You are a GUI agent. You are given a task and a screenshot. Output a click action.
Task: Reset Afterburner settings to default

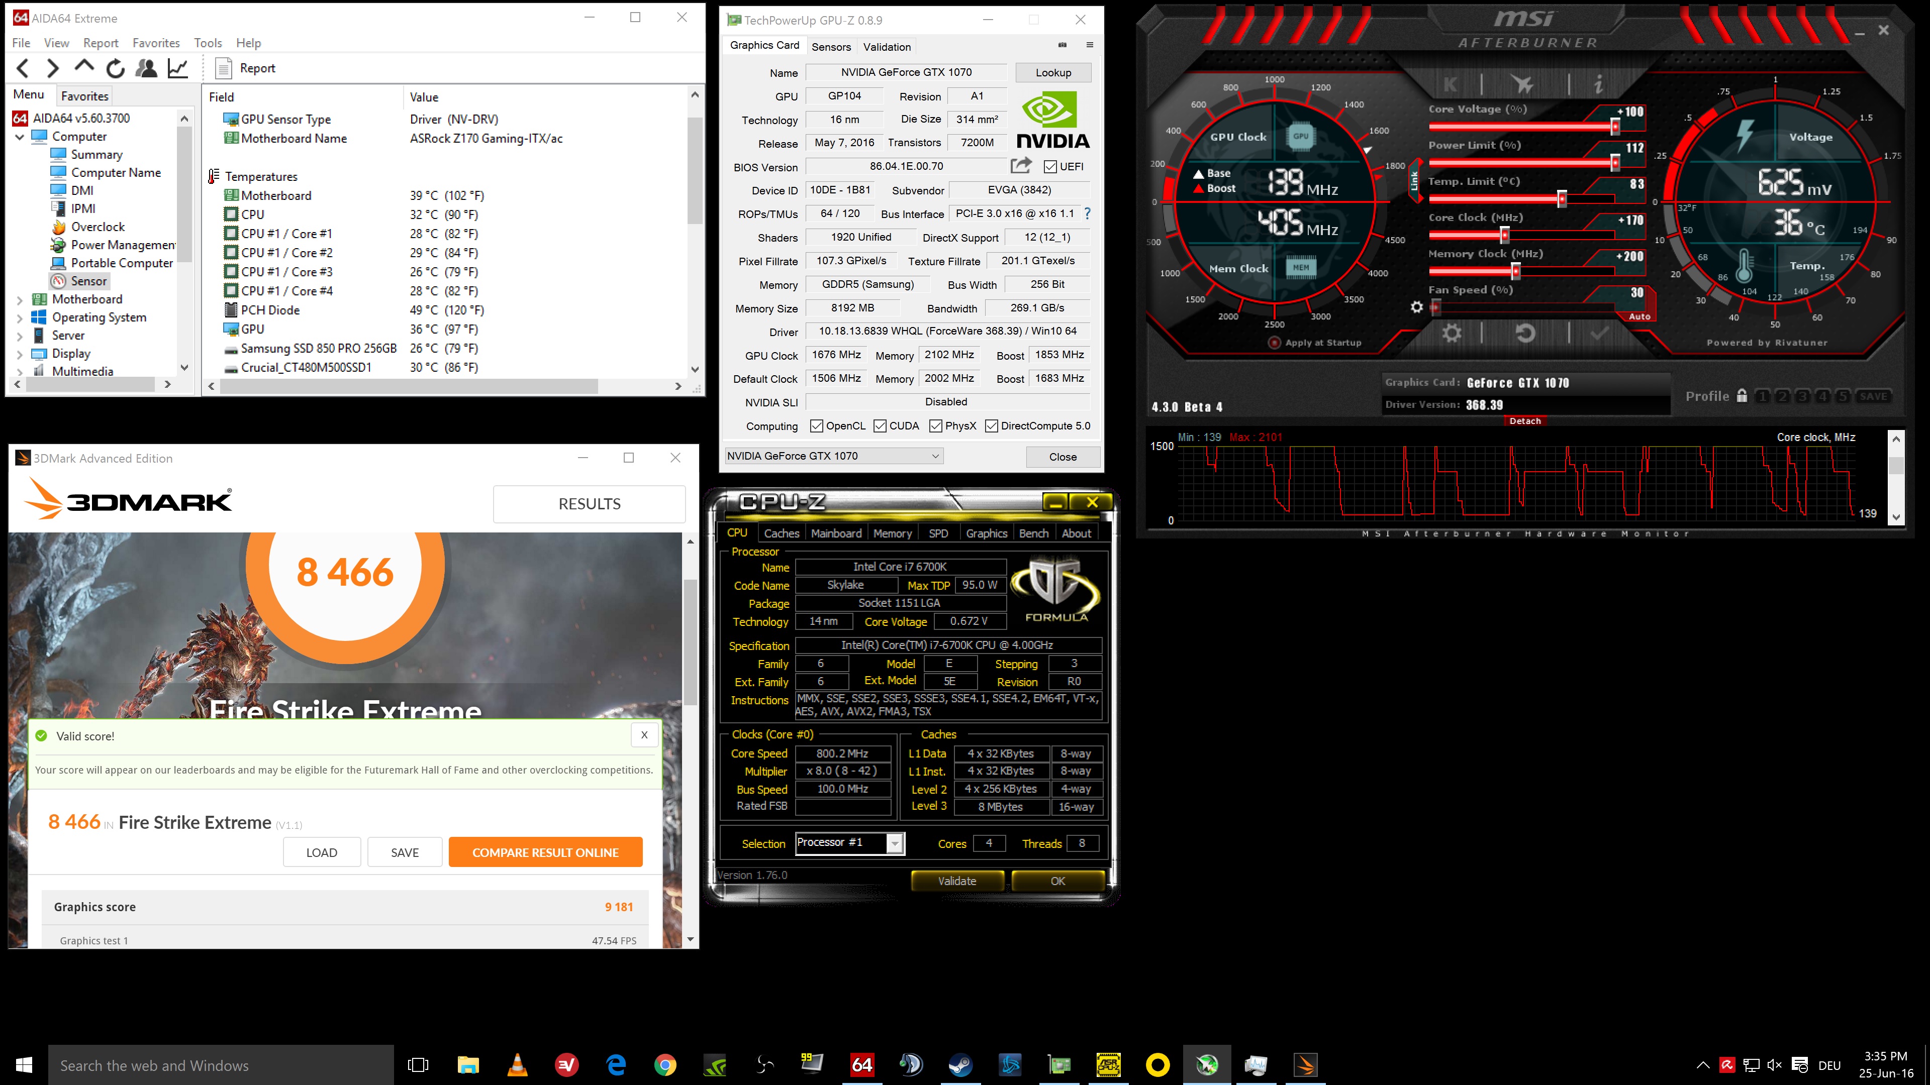(x=1525, y=333)
